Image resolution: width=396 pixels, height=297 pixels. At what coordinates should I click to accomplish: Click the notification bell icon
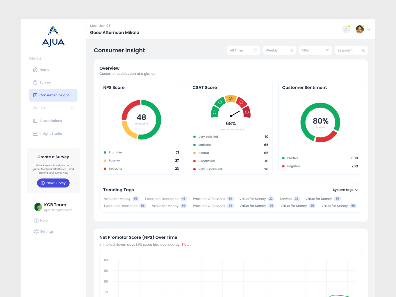point(346,30)
